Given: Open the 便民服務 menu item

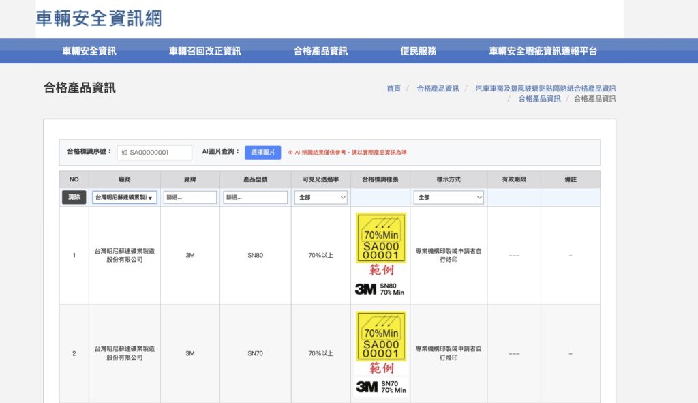Looking at the screenshot, I should (x=419, y=50).
